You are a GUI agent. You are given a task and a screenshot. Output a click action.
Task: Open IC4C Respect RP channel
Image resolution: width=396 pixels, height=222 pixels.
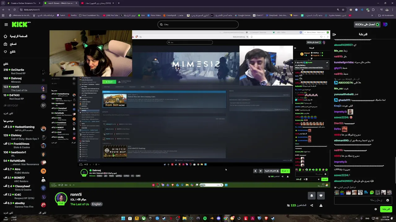coord(24,196)
